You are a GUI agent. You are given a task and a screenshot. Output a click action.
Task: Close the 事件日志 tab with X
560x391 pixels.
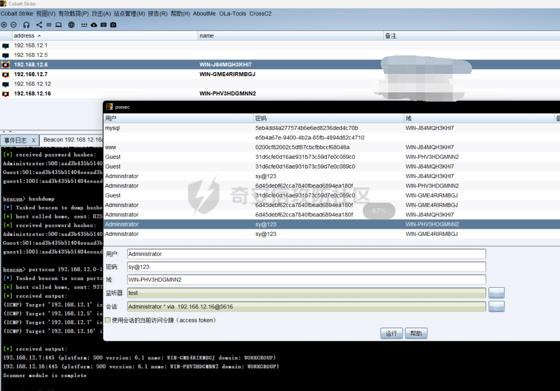(x=34, y=140)
